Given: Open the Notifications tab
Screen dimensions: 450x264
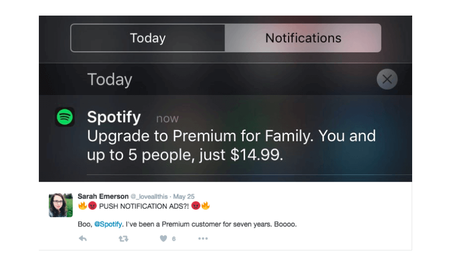Looking at the screenshot, I should pos(303,38).
